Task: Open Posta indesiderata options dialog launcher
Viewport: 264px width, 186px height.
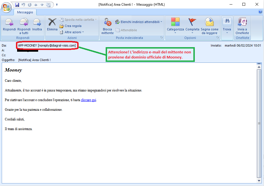Action: [162, 37]
